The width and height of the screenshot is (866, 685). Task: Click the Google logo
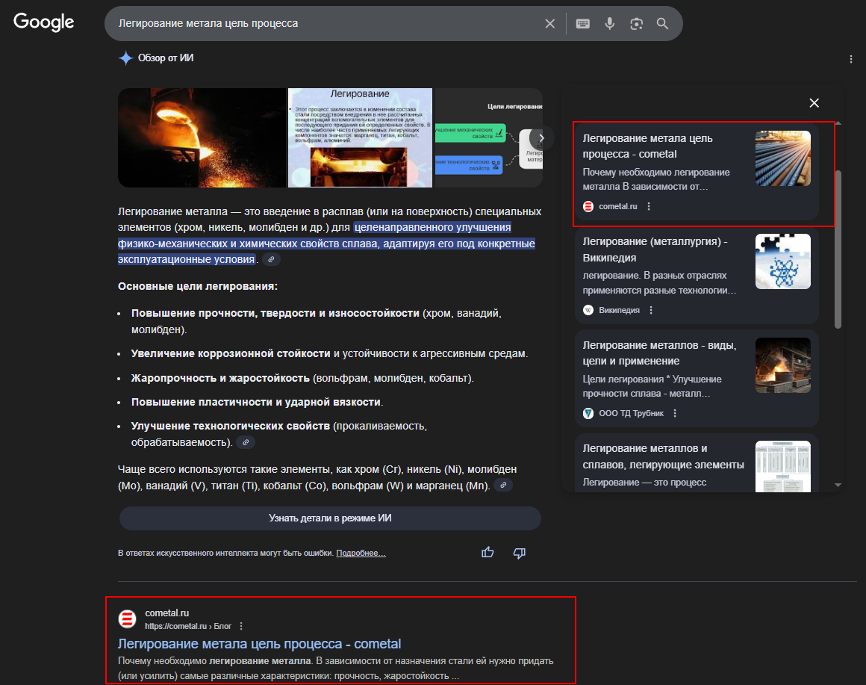click(x=44, y=22)
